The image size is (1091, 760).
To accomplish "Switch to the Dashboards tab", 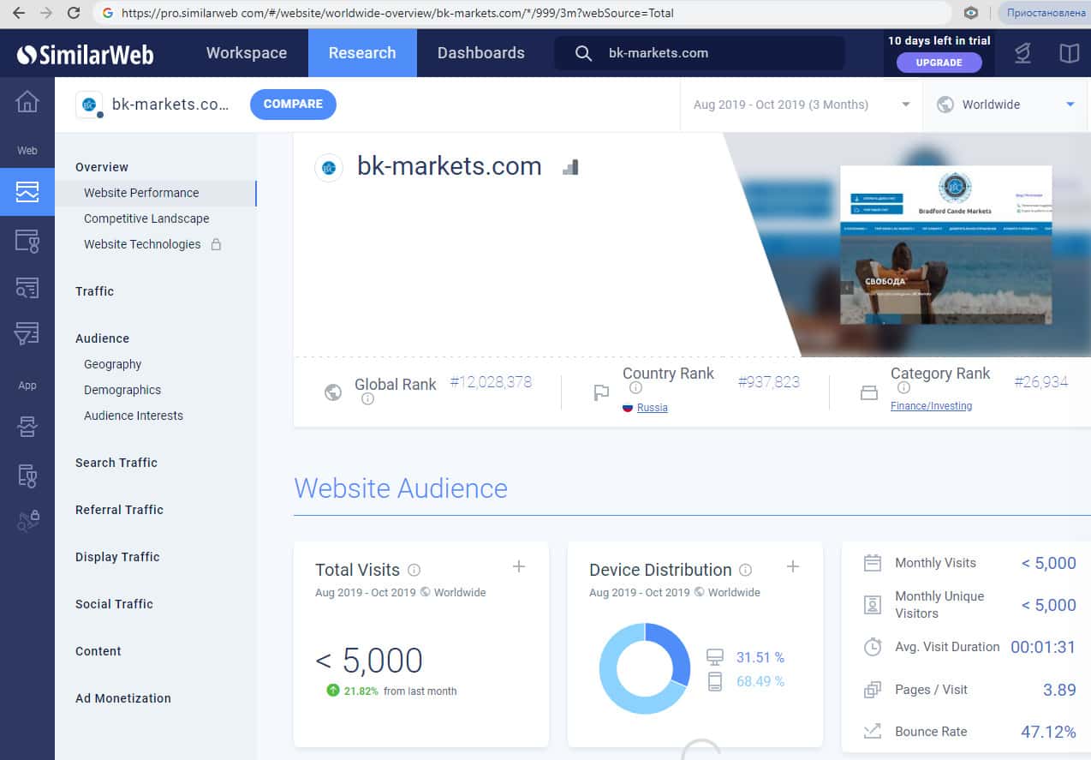I will click(x=480, y=53).
